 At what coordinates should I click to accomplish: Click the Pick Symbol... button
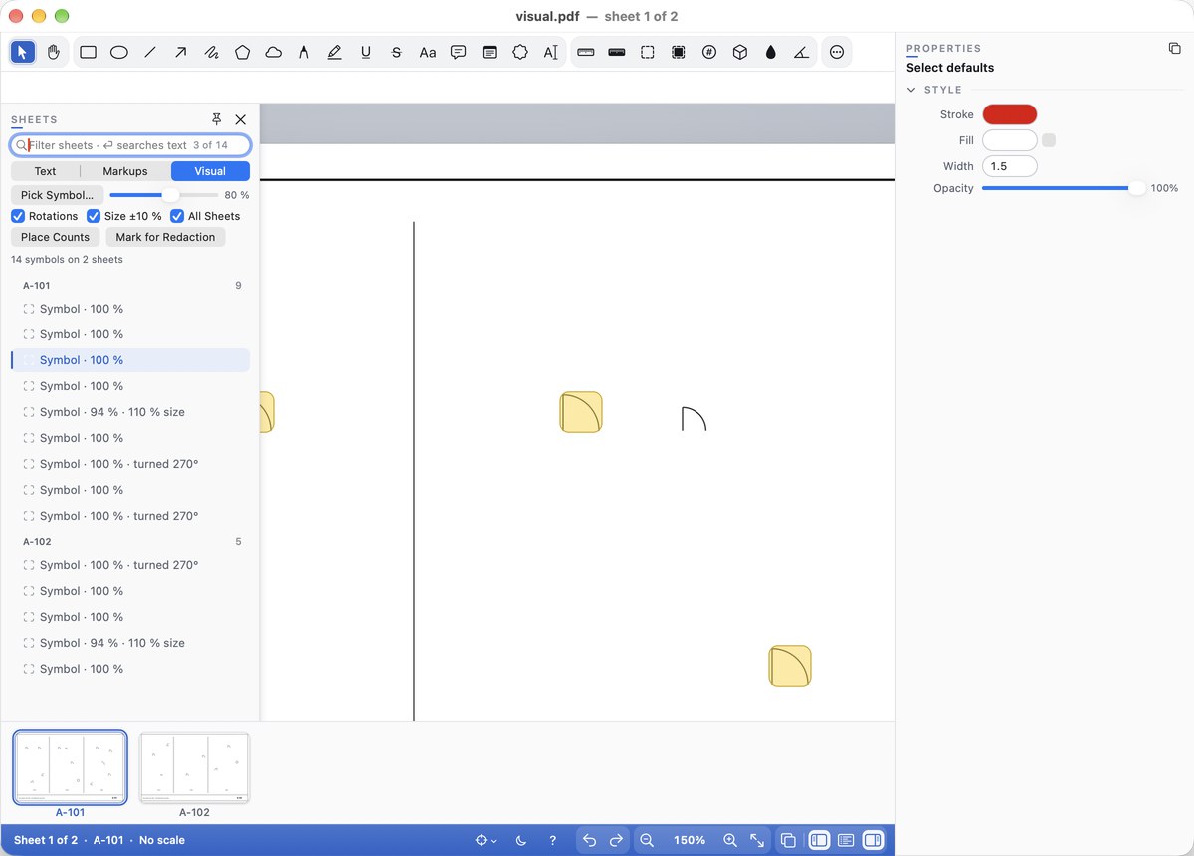57,195
